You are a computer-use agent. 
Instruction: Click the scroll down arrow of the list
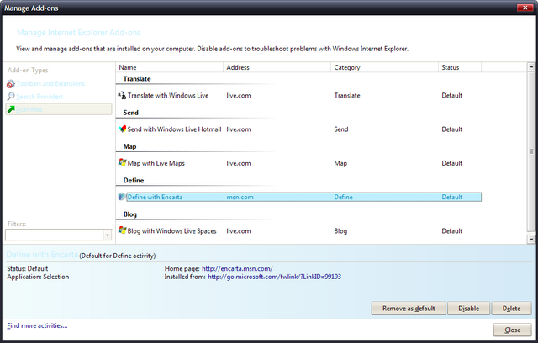[x=531, y=239]
